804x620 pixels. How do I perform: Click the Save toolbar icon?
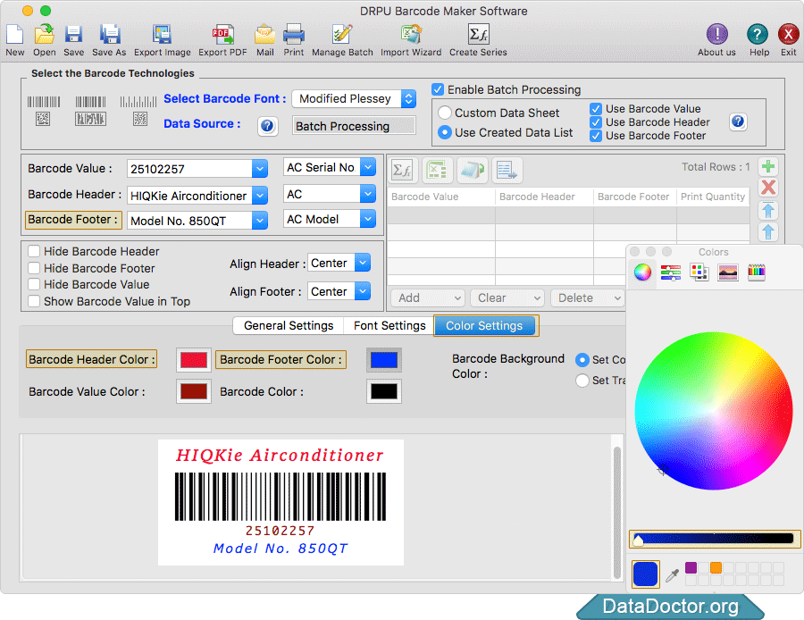[x=74, y=34]
